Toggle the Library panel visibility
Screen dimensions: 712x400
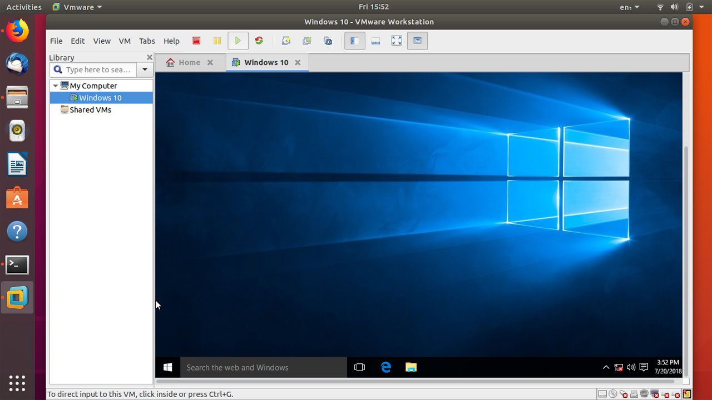(x=354, y=40)
